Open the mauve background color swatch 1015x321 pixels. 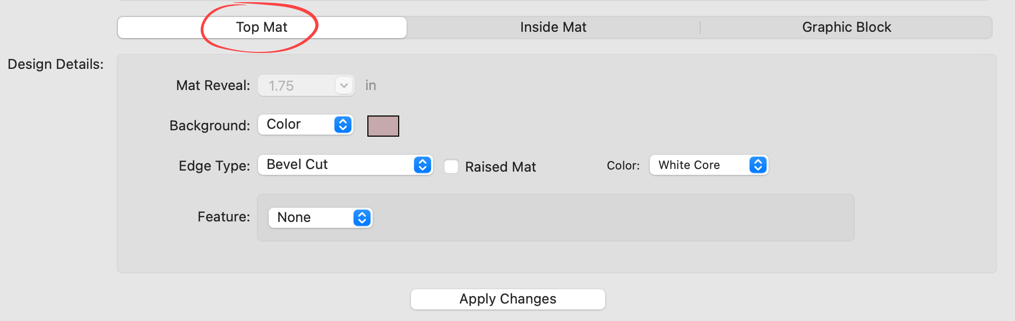click(x=383, y=126)
